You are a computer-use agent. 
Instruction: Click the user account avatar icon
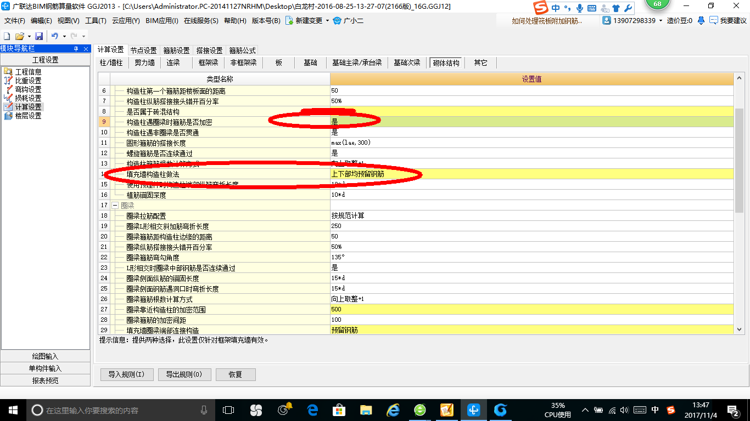607,20
